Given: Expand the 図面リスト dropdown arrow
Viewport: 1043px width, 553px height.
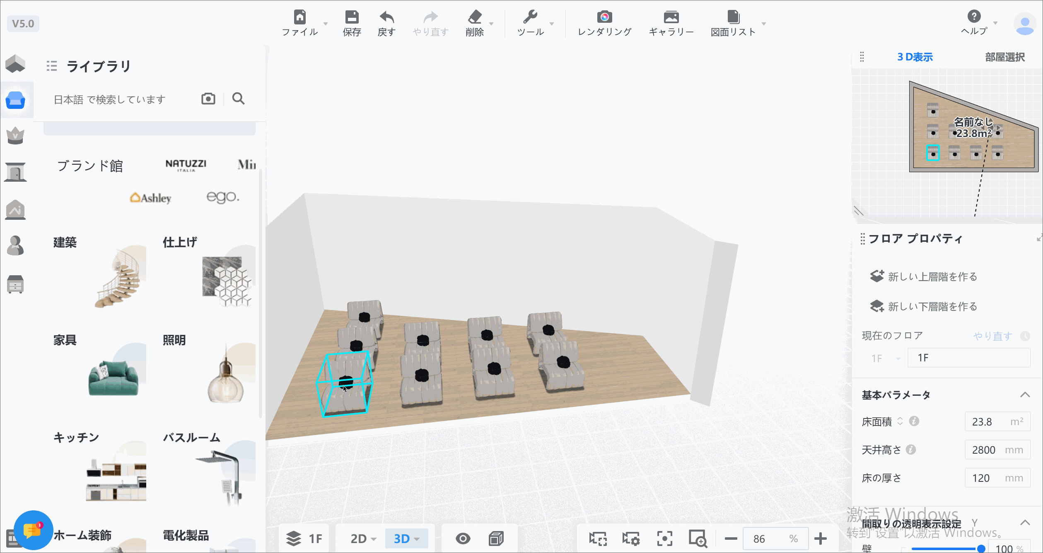Looking at the screenshot, I should 764,24.
